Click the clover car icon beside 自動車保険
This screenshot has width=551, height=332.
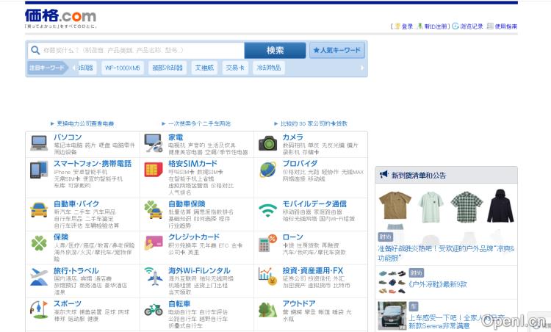pos(154,210)
